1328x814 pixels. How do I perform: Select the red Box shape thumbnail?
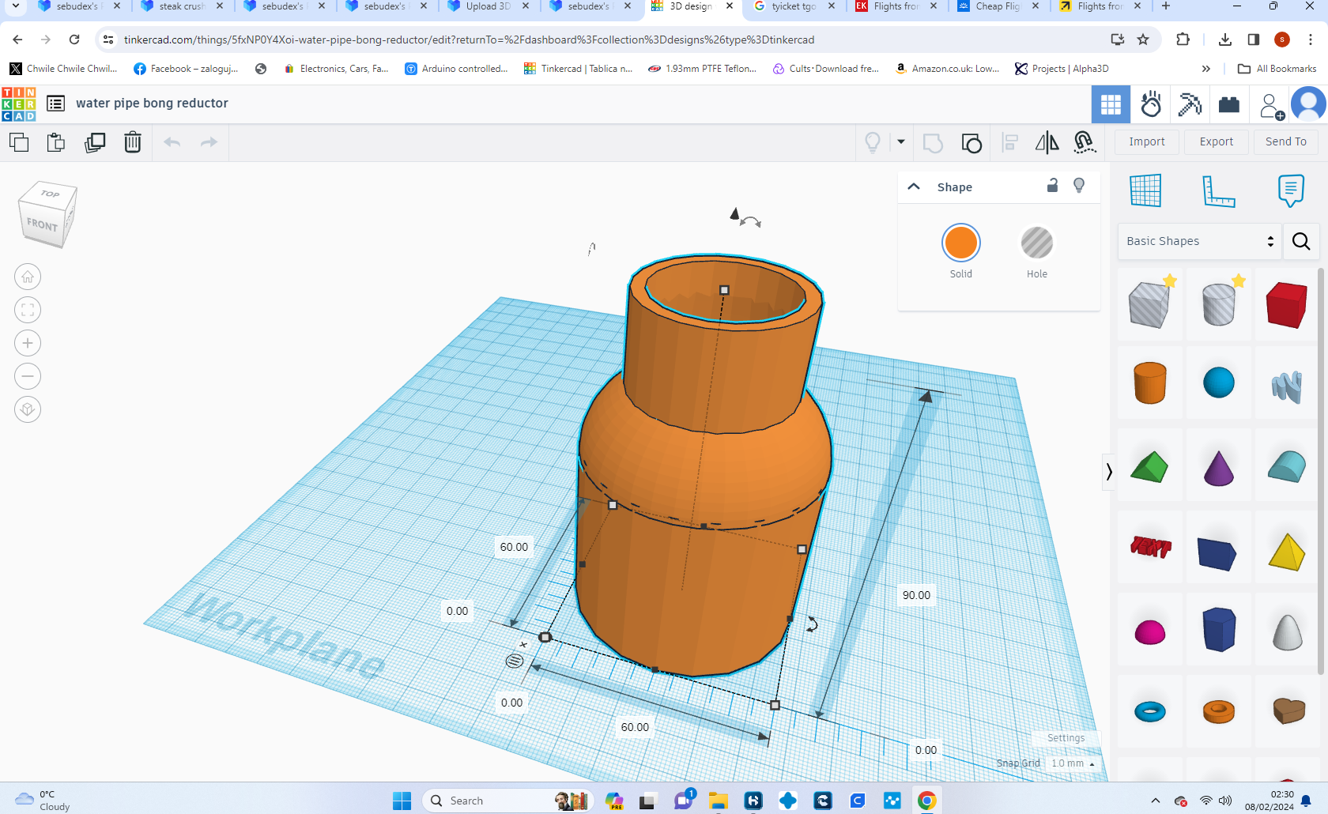tap(1285, 303)
